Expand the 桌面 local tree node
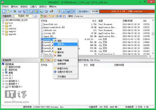This screenshot has width=156, height=110. 3,73
